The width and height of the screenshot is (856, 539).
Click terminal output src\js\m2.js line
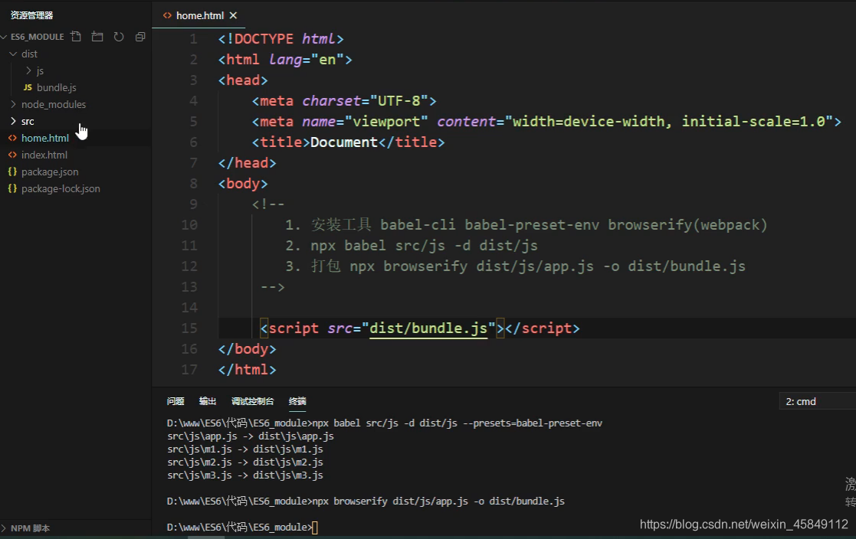[245, 462]
